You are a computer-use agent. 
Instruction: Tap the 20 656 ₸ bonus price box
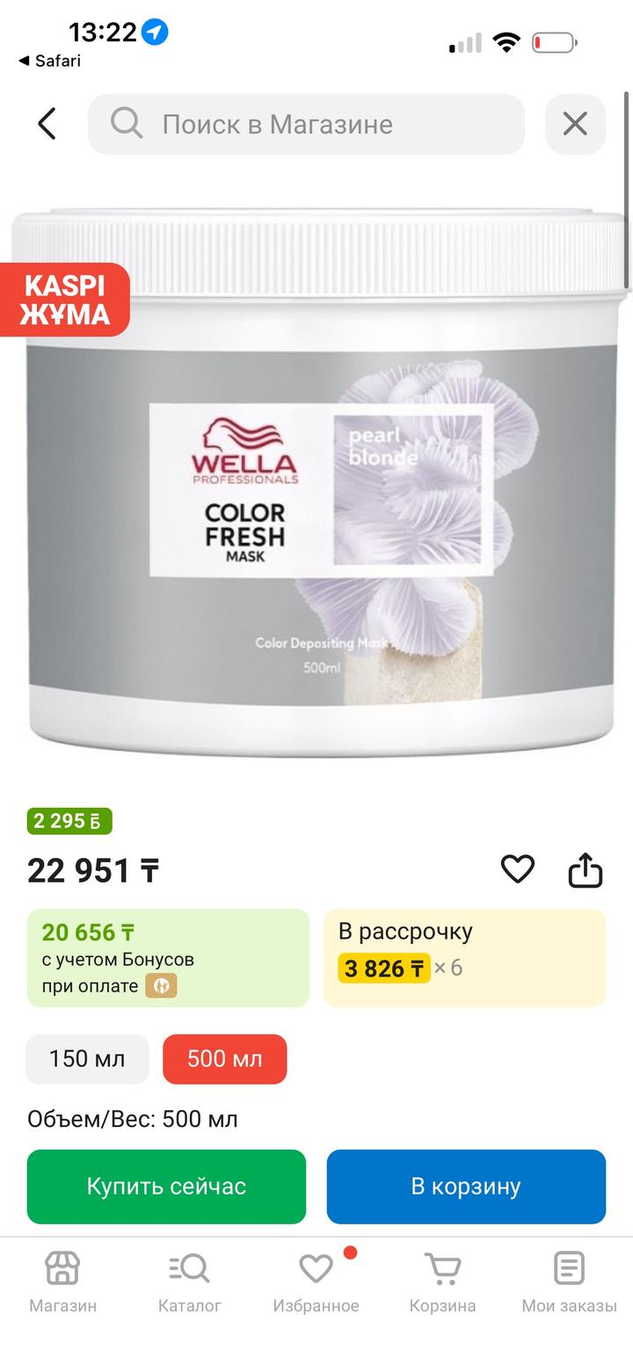[x=168, y=957]
